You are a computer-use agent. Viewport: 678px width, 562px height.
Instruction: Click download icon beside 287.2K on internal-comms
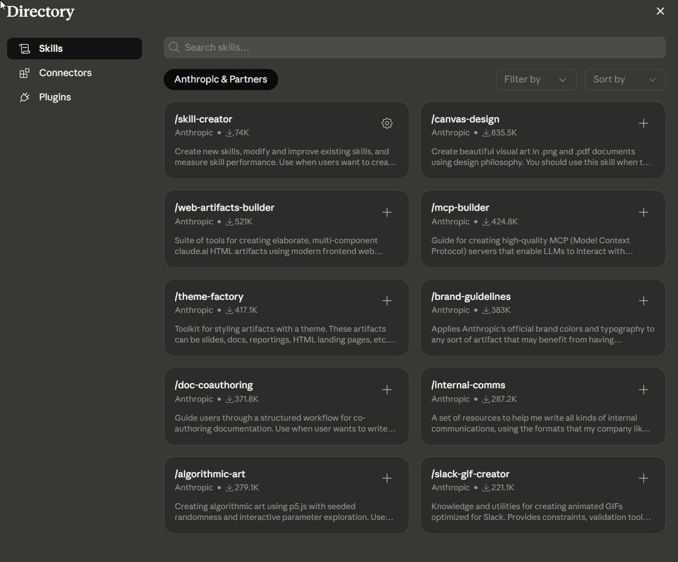point(486,399)
